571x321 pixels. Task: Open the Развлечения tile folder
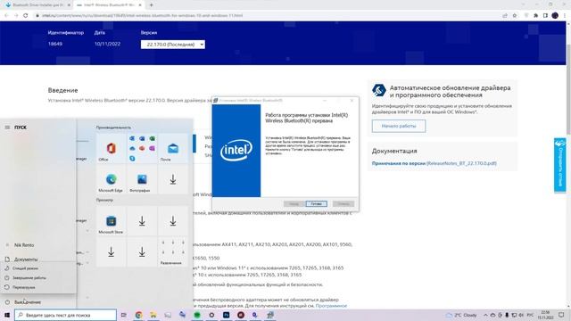[173, 251]
